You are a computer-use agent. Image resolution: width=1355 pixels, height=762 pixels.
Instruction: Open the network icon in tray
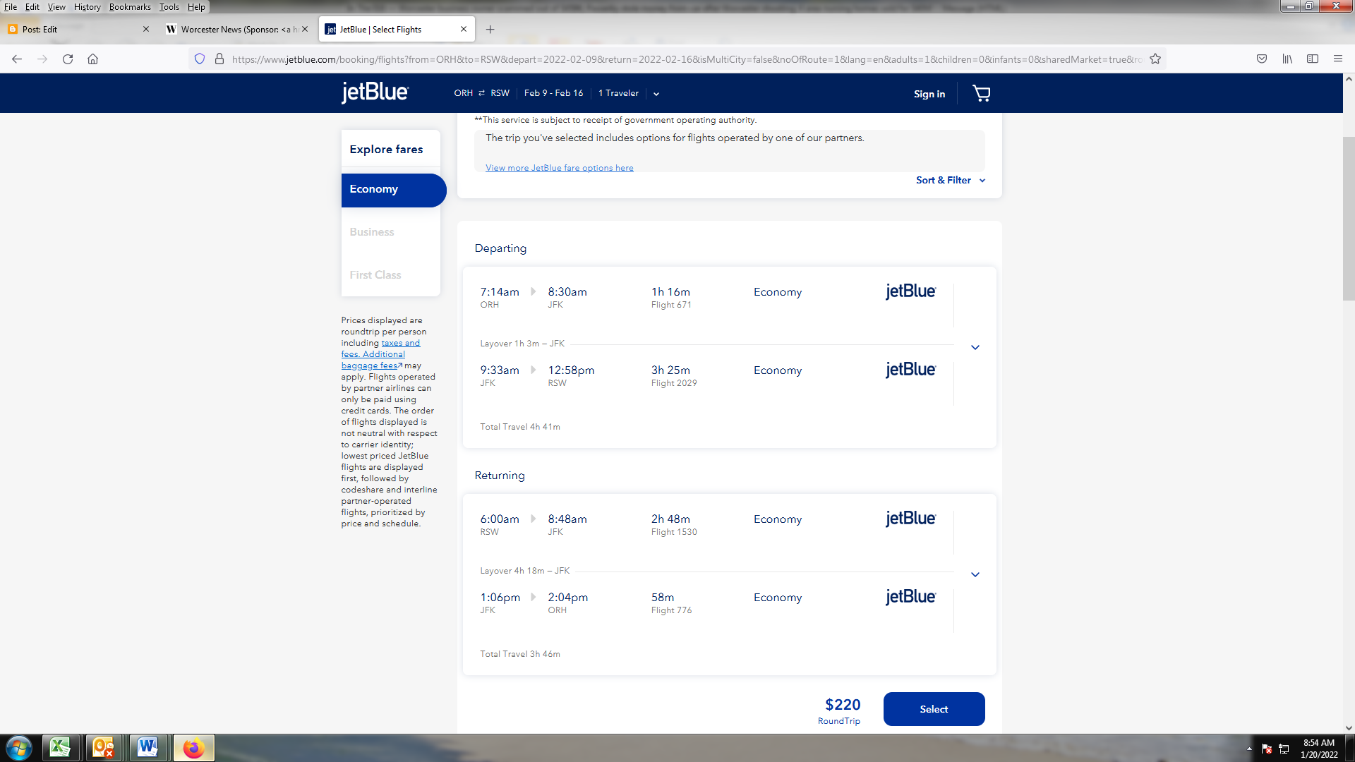pos(1284,749)
